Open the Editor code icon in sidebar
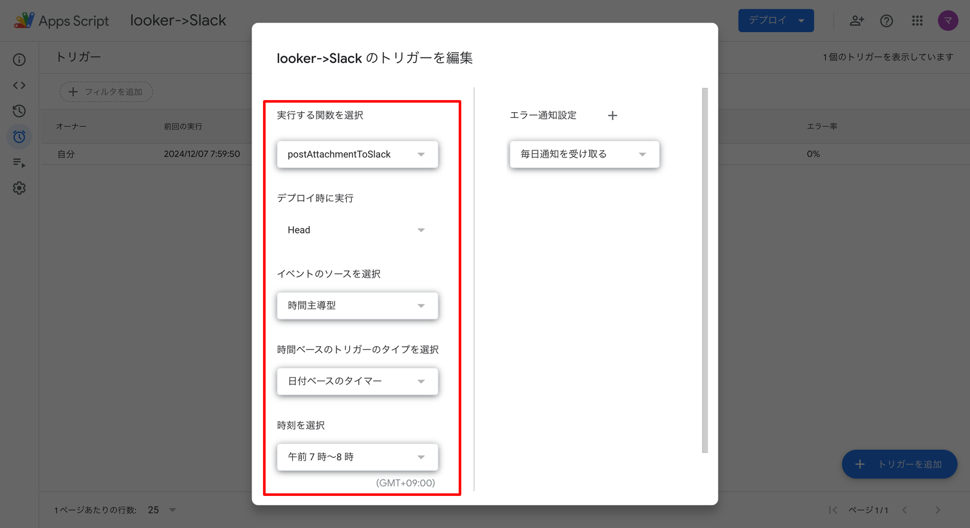970x528 pixels. tap(19, 85)
